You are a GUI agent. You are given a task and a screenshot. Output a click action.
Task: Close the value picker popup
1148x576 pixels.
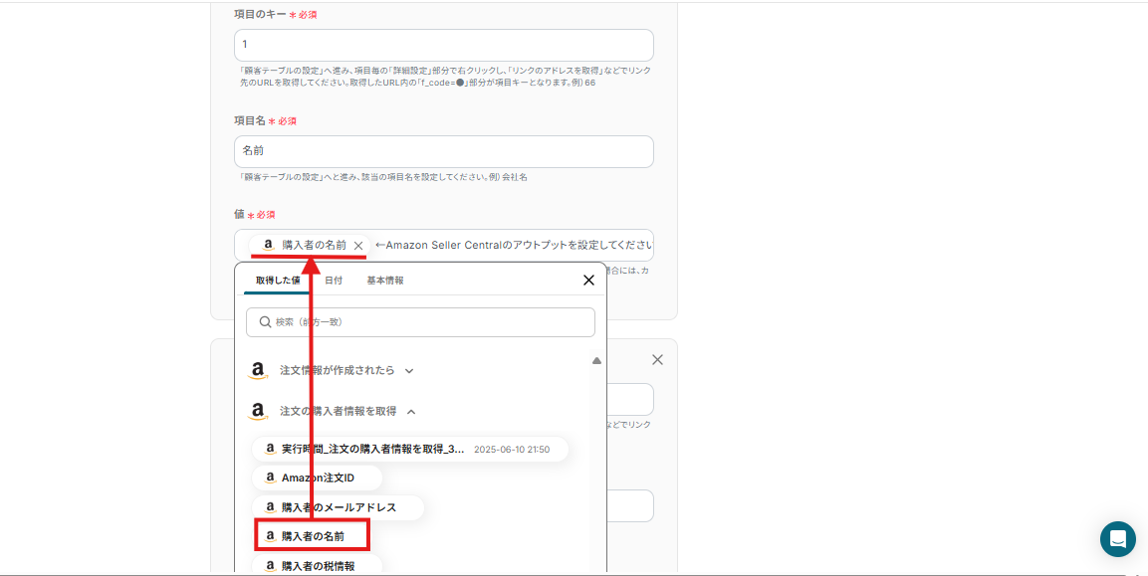588,281
